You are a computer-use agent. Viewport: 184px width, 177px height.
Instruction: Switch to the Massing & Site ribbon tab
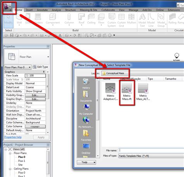click(89, 10)
